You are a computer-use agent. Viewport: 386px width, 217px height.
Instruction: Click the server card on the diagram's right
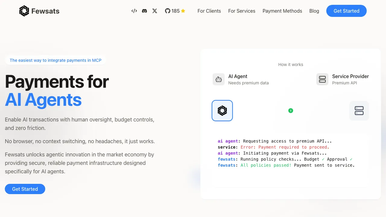(x=359, y=111)
